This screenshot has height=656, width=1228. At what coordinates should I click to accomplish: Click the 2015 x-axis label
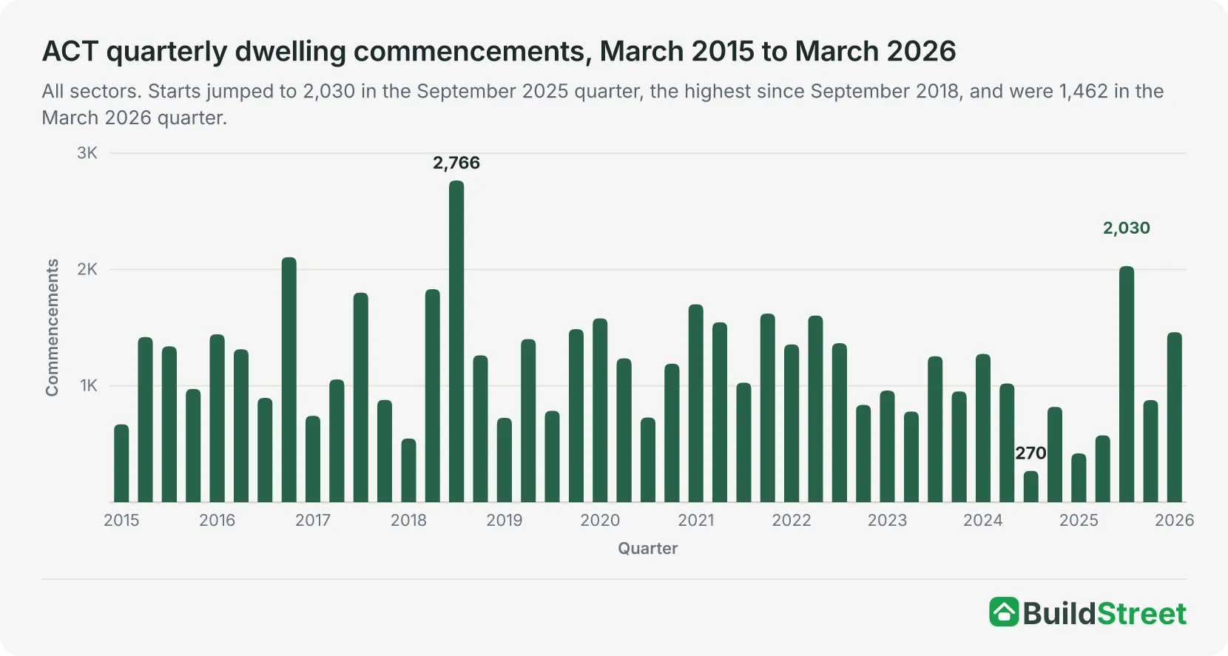click(121, 520)
